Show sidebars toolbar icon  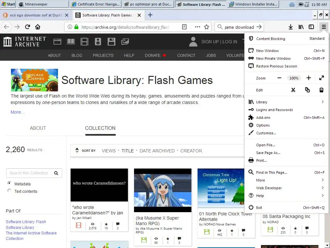tap(311, 27)
